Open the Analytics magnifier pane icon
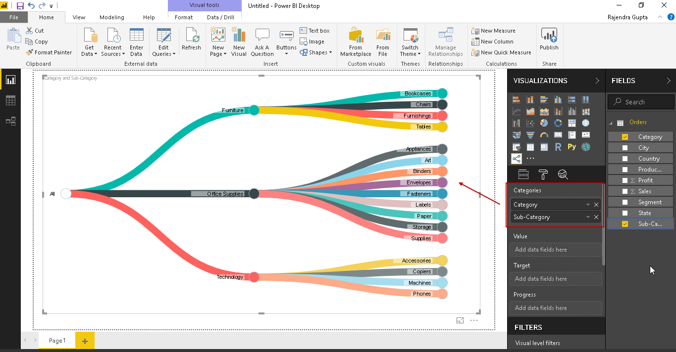This screenshot has width=676, height=352. tap(563, 174)
